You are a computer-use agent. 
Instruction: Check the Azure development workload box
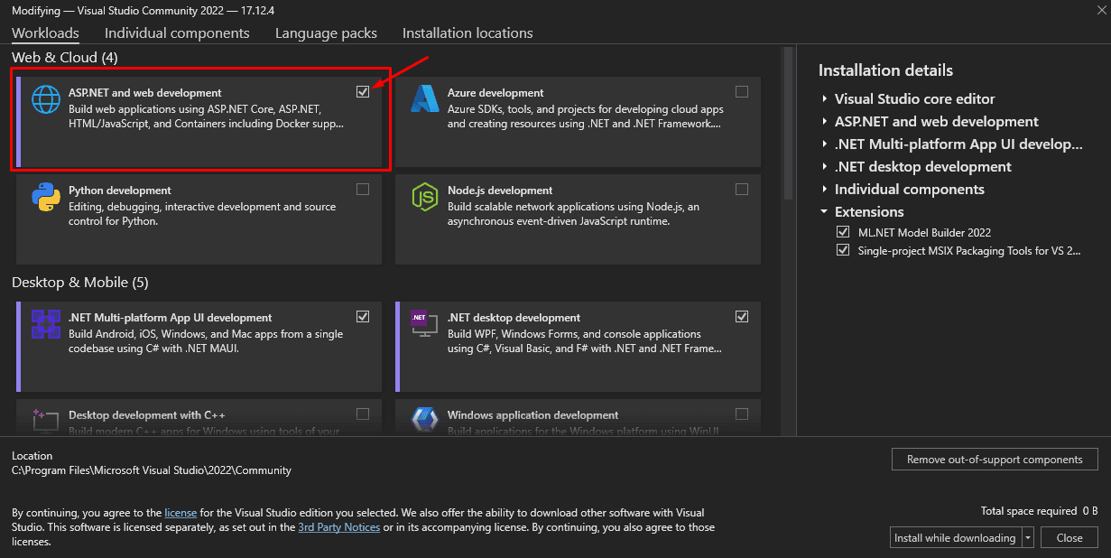(742, 91)
